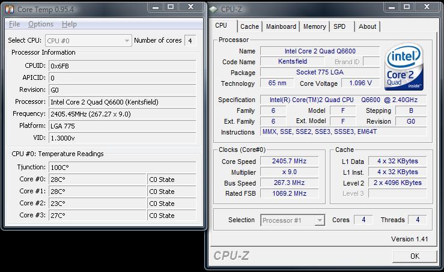Image resolution: width=444 pixels, height=272 pixels.
Task: Switch to the About tab in CPU-Z
Action: click(x=367, y=26)
